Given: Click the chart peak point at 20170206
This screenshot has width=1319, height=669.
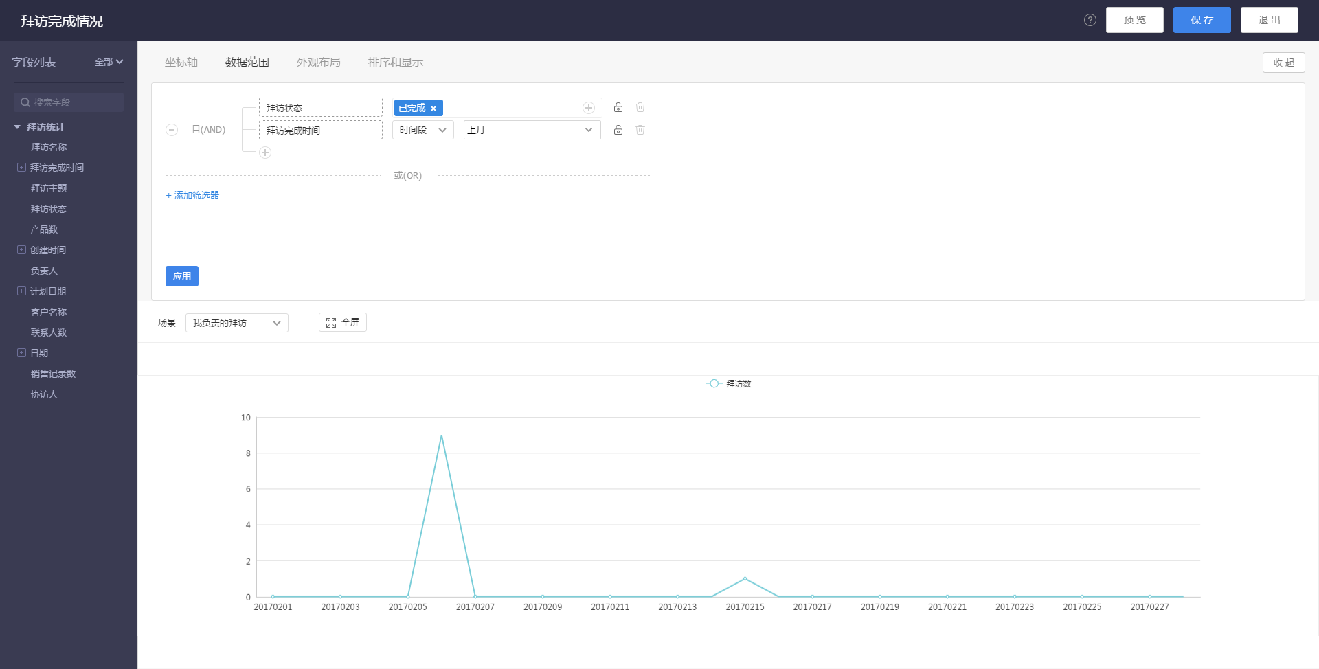Looking at the screenshot, I should (x=441, y=435).
